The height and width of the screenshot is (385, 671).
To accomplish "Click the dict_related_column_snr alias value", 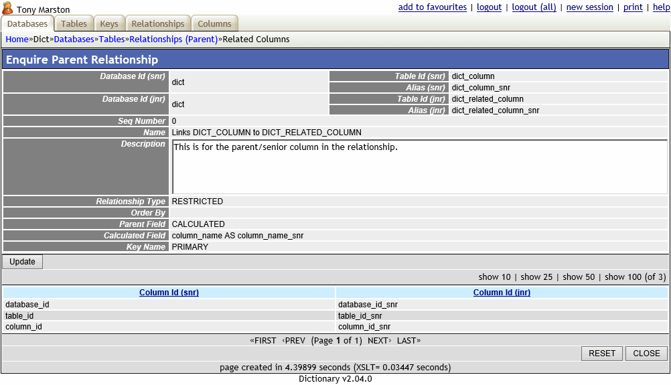I will pyautogui.click(x=496, y=110).
